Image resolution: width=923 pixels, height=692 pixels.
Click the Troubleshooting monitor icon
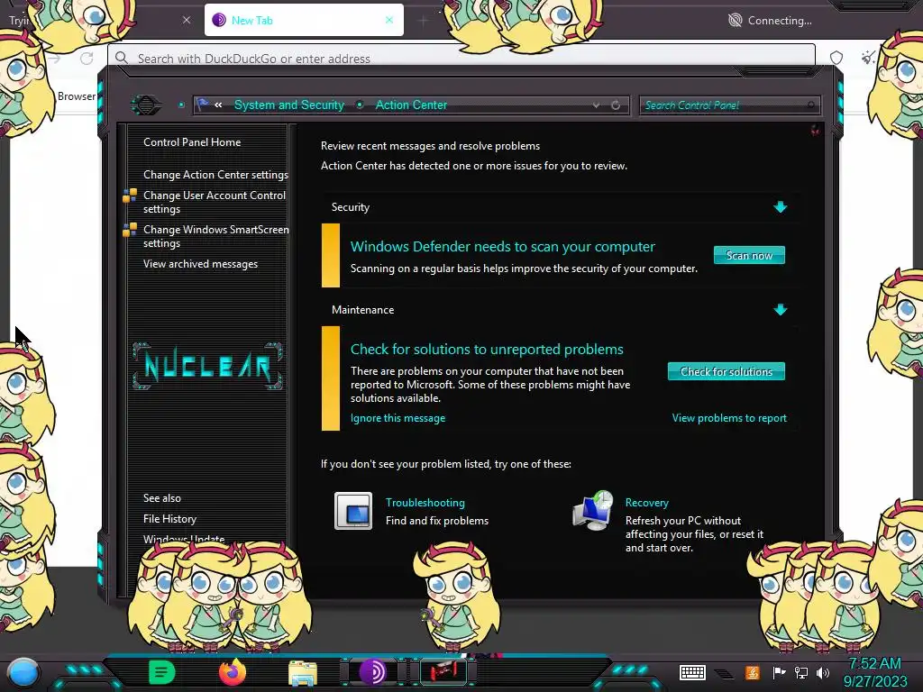coord(353,511)
